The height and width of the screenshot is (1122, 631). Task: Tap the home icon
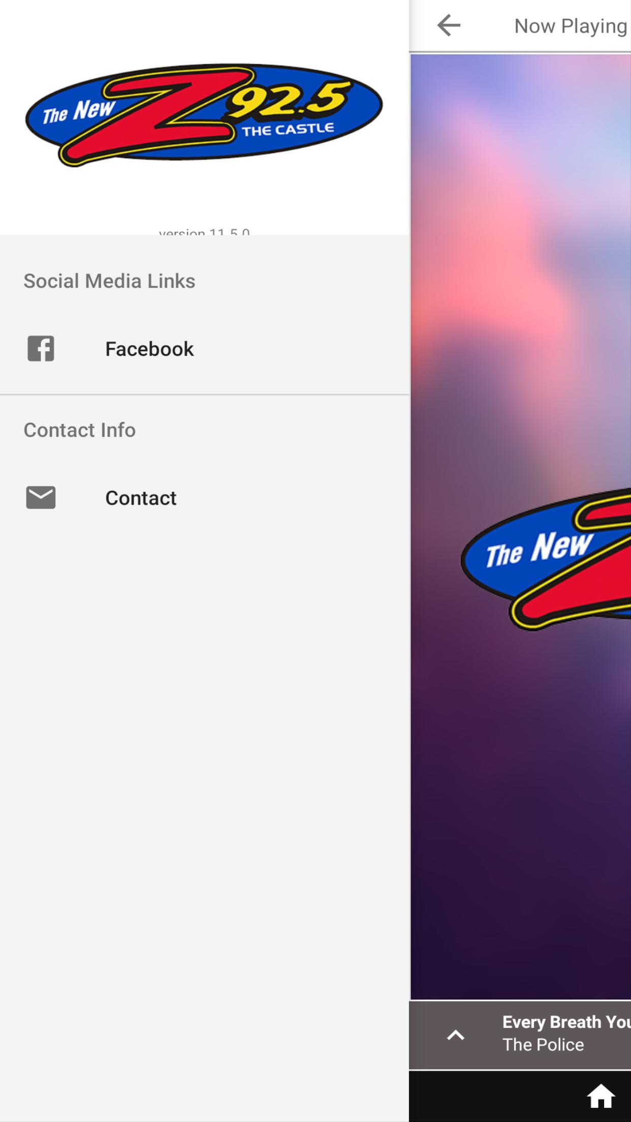pos(601,1096)
